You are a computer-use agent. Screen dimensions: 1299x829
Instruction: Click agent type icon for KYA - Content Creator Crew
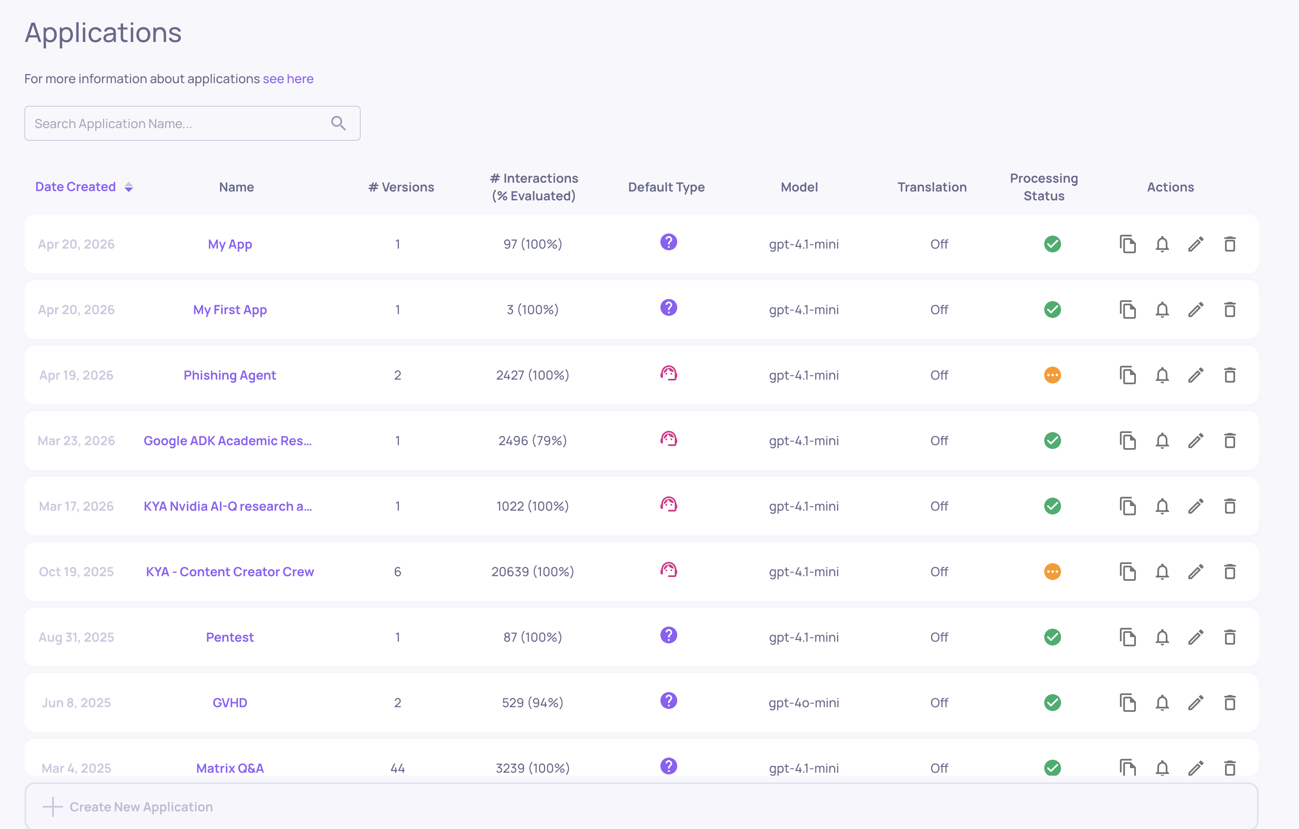pyautogui.click(x=668, y=570)
